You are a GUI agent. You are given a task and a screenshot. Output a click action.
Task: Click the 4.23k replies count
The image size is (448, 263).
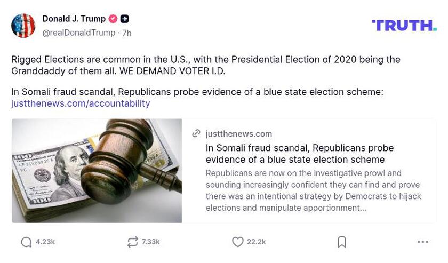click(x=45, y=242)
